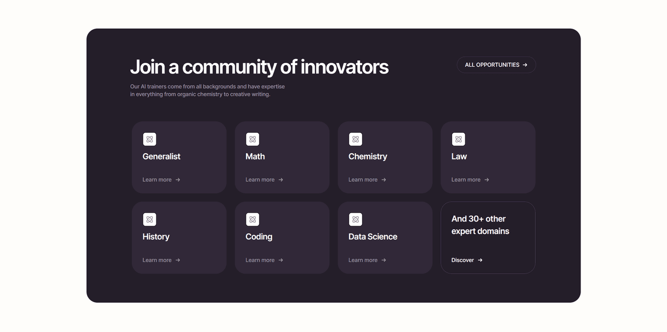667x332 pixels.
Task: Select the Data Science title
Action: tap(373, 237)
